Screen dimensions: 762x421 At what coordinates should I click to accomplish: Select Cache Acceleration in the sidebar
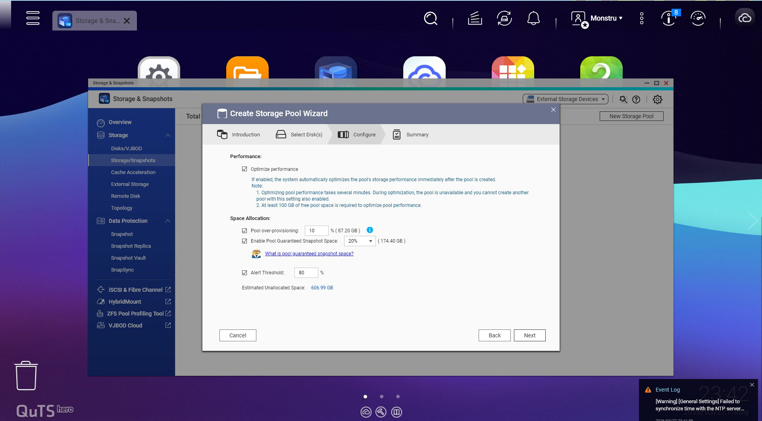tap(133, 172)
